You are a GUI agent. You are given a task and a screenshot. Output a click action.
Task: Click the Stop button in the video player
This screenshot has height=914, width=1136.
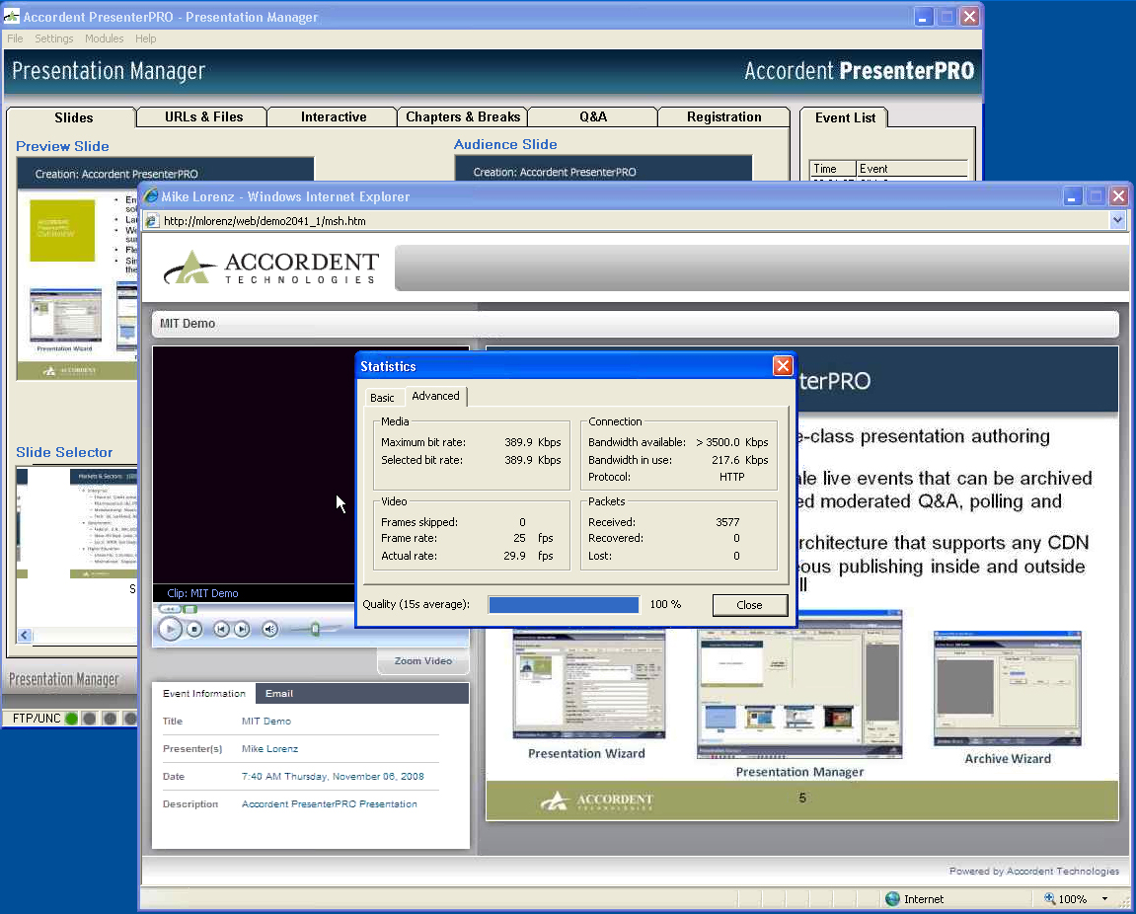[x=194, y=629]
